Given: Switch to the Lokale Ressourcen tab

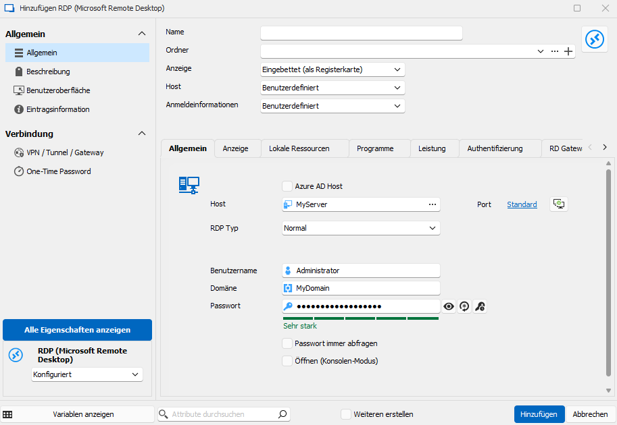Looking at the screenshot, I should [x=299, y=148].
